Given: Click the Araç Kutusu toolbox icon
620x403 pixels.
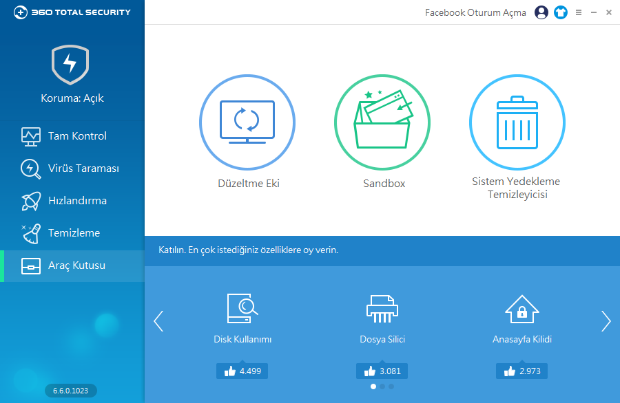Looking at the screenshot, I should pyautogui.click(x=31, y=266).
